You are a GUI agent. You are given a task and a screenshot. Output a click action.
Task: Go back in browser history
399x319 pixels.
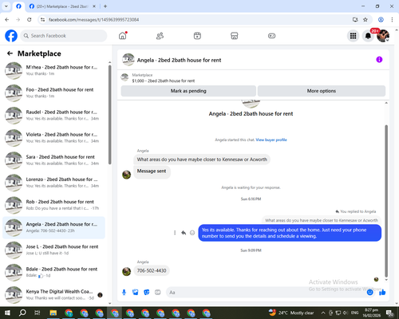point(7,20)
